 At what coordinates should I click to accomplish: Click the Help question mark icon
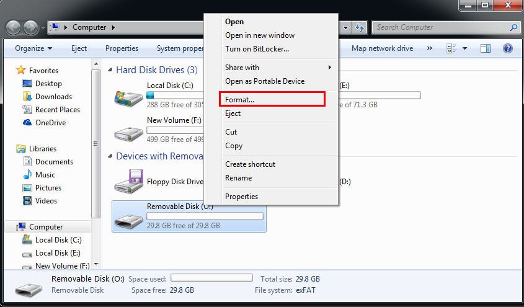click(507, 49)
